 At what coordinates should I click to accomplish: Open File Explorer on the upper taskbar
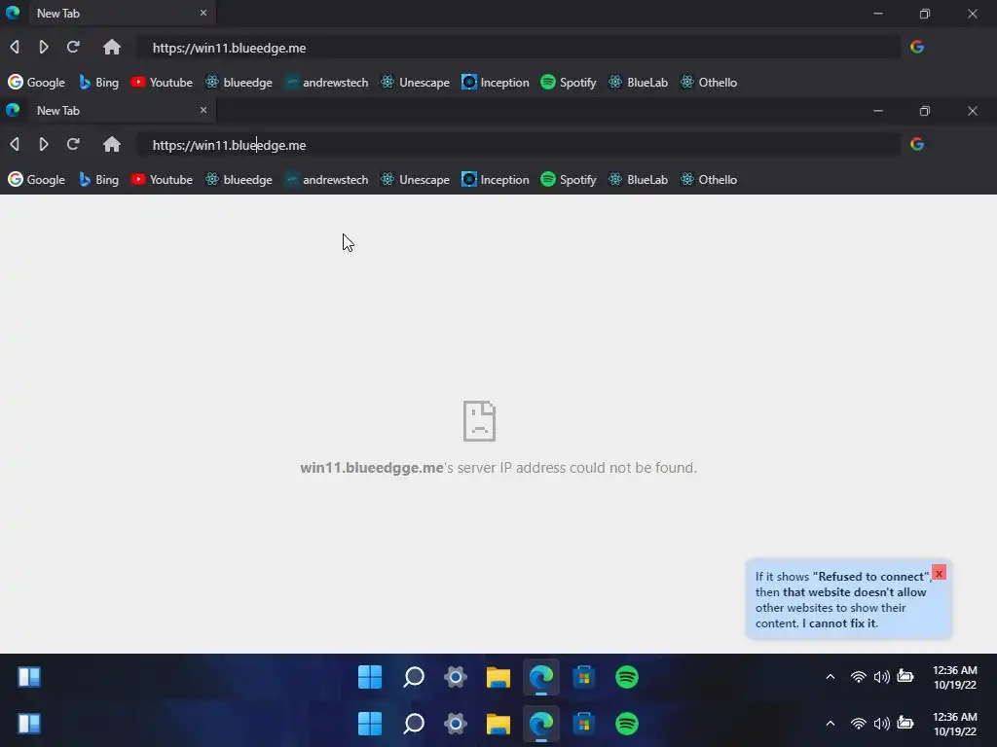click(x=498, y=677)
